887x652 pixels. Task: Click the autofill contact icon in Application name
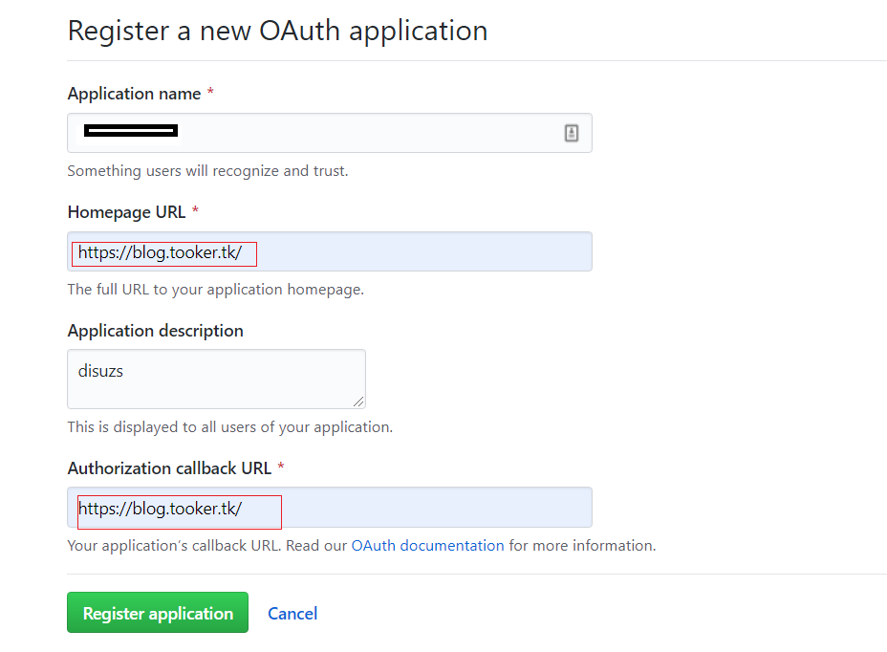point(572,133)
